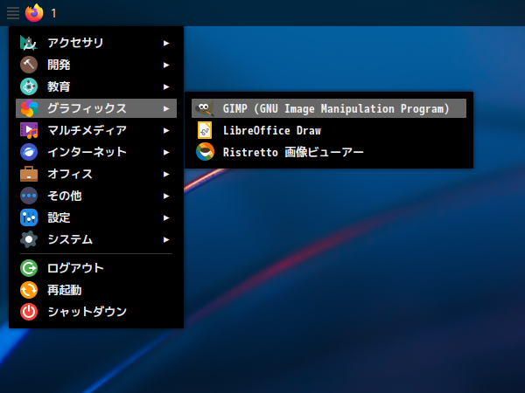Expand 教育 submenu arrow
Viewport: 525px width, 393px height.
166,86
